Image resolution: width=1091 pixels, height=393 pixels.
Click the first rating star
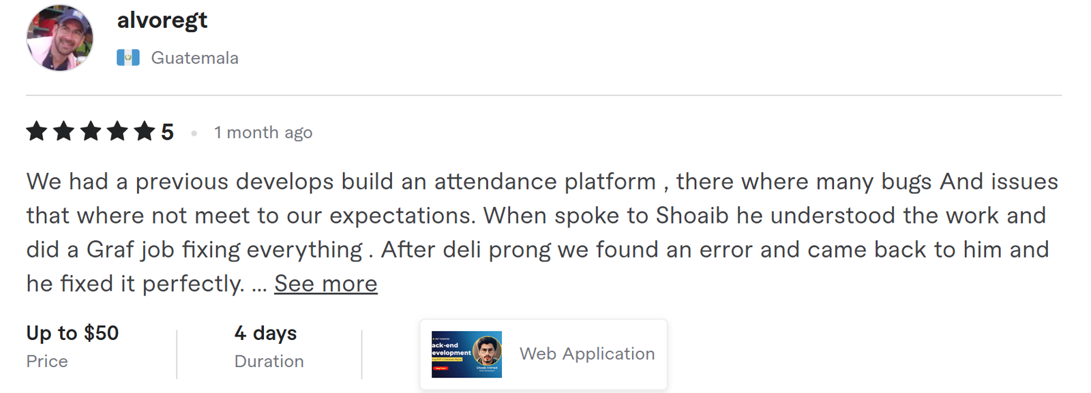pos(37,131)
